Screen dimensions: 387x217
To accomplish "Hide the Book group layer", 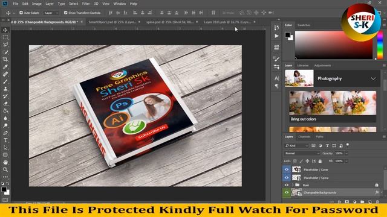I will [x=287, y=185].
